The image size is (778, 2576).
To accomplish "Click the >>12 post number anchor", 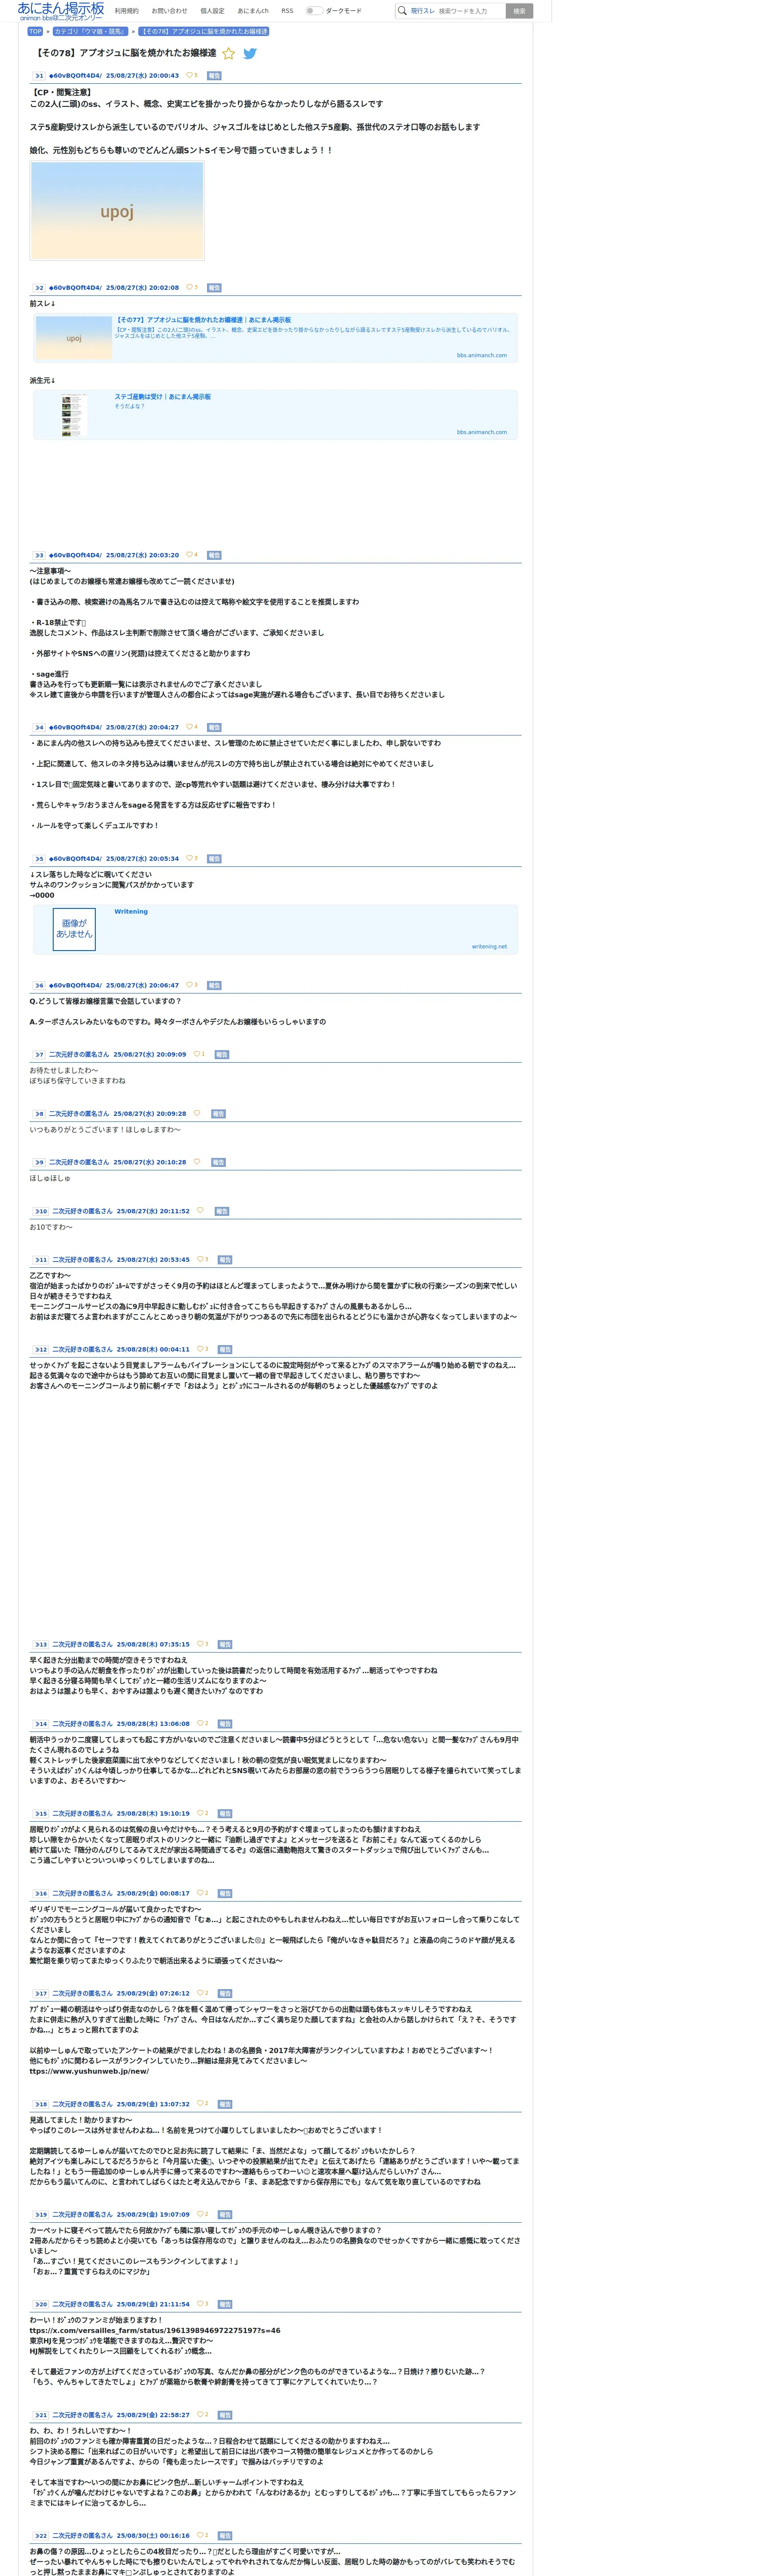I will coord(41,1349).
